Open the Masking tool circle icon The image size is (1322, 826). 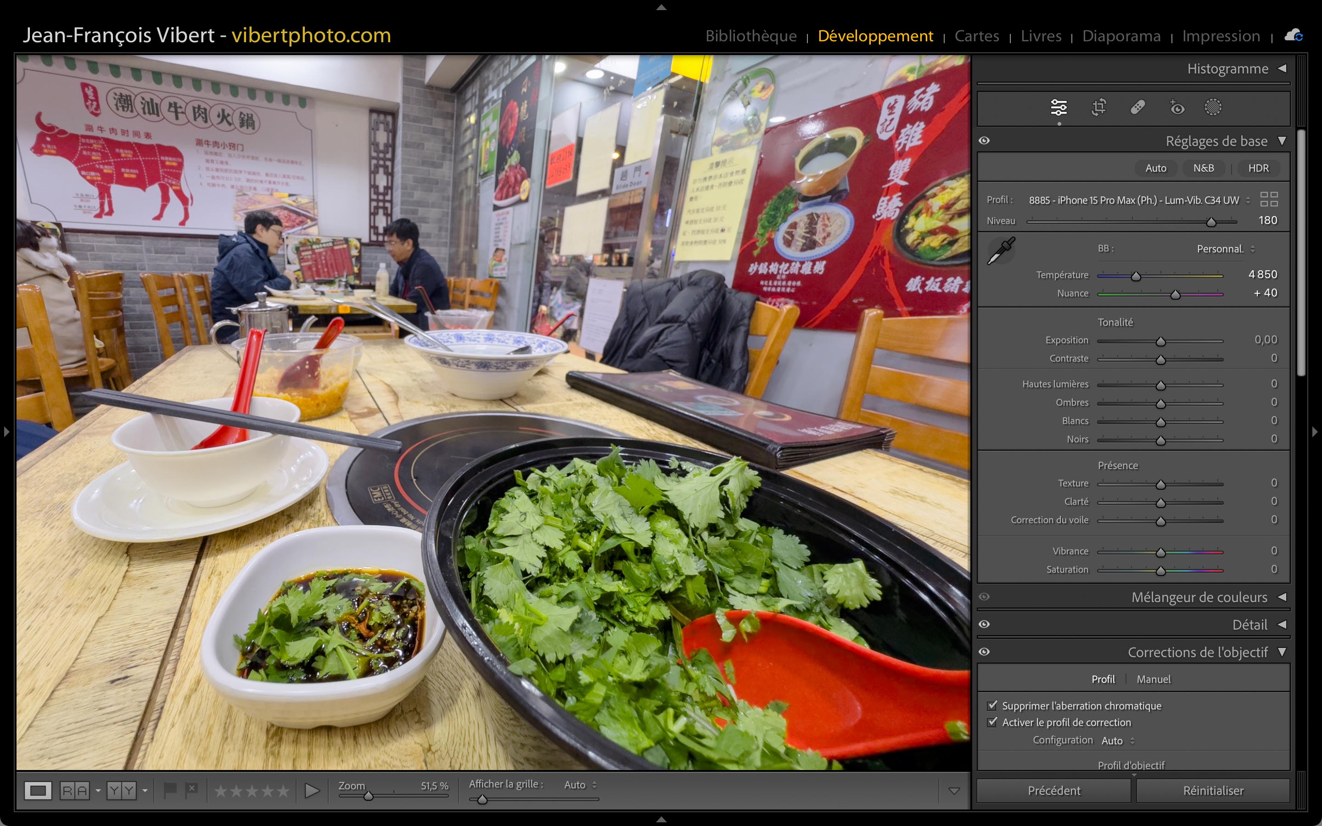point(1213,107)
